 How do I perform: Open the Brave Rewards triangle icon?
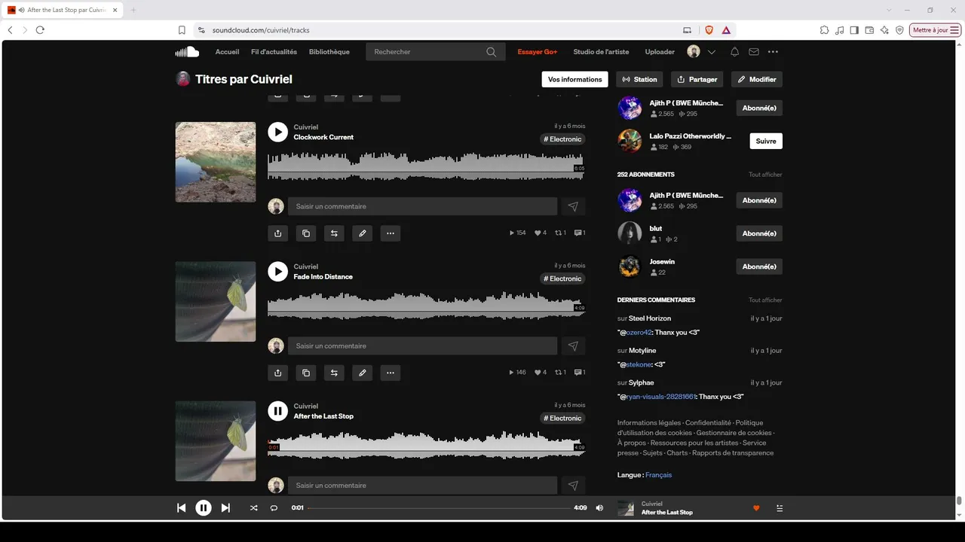click(726, 30)
